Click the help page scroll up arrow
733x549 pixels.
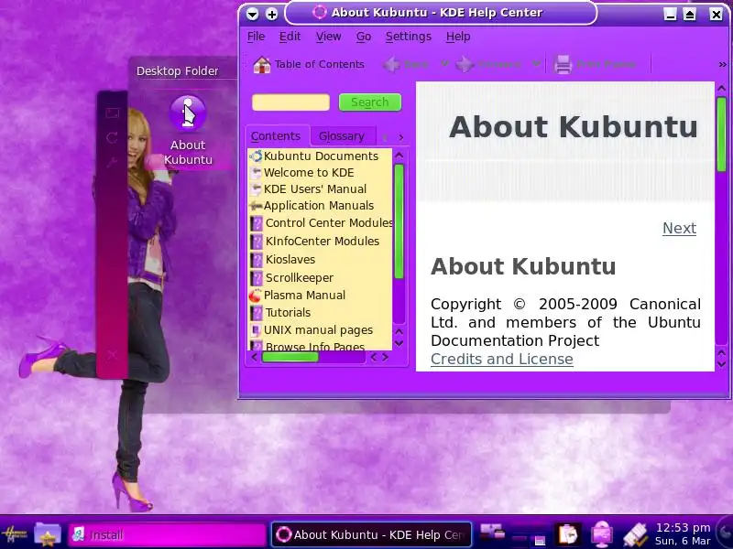pos(721,88)
